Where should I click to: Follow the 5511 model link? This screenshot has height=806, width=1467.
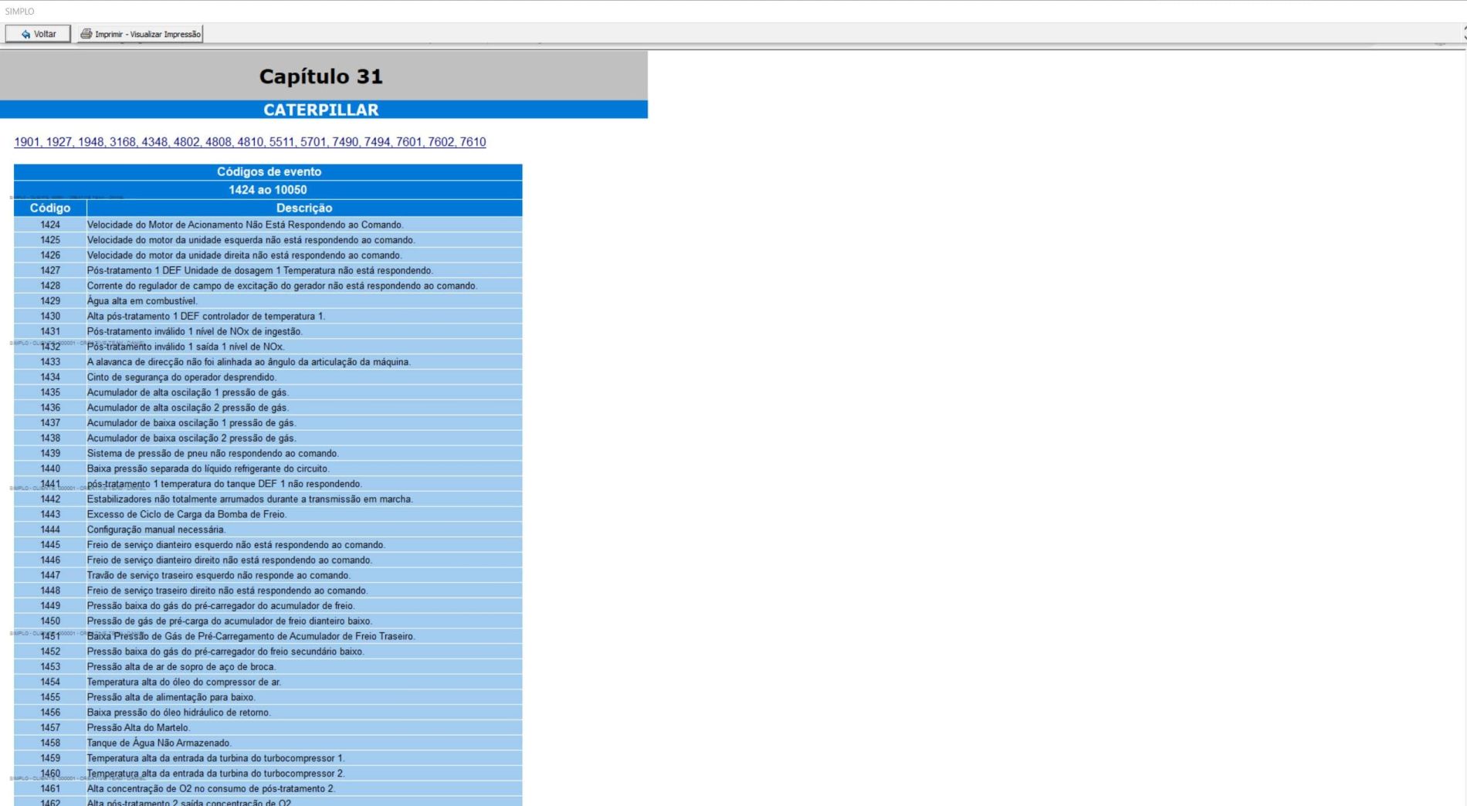pyautogui.click(x=282, y=142)
